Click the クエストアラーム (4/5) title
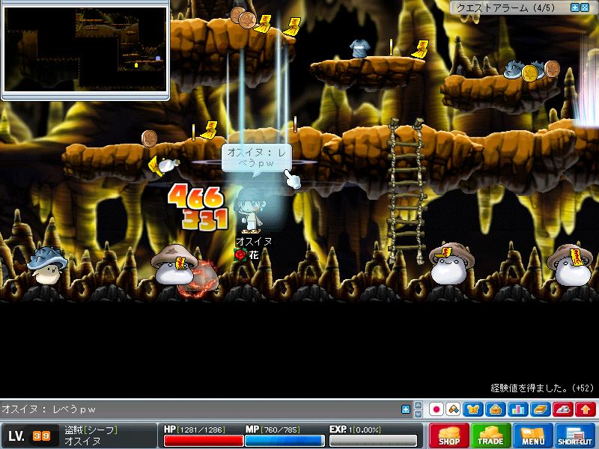The image size is (599, 449). 505,7
